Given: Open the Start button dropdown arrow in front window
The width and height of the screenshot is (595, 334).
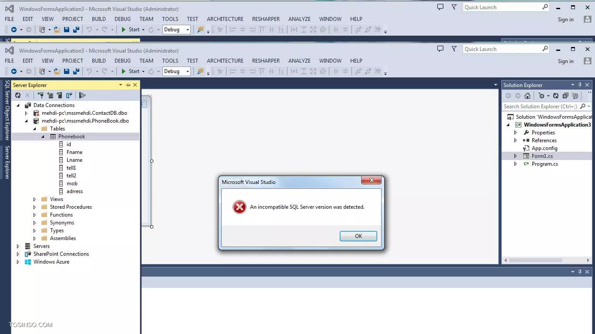Looking at the screenshot, I should (x=143, y=71).
